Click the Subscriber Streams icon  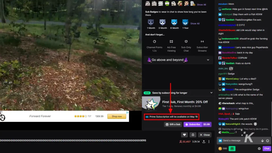[202, 41]
